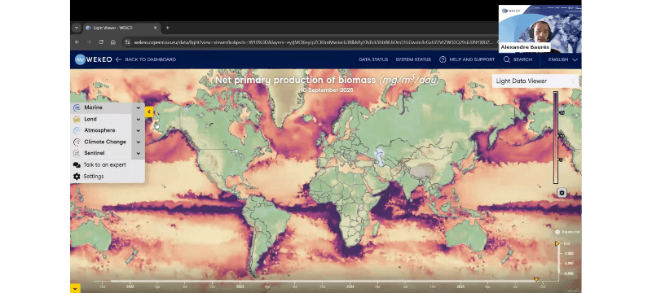The height and width of the screenshot is (293, 652).
Task: Expand the Atmosphere category chevron
Action: 138,130
